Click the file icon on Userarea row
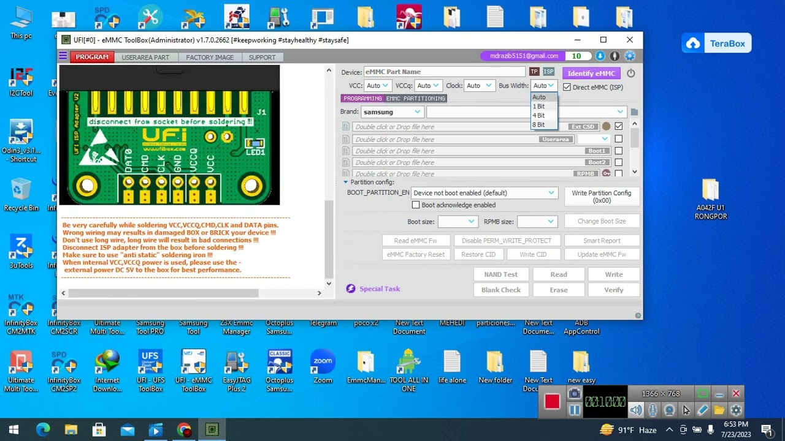785x441 pixels. (x=346, y=139)
